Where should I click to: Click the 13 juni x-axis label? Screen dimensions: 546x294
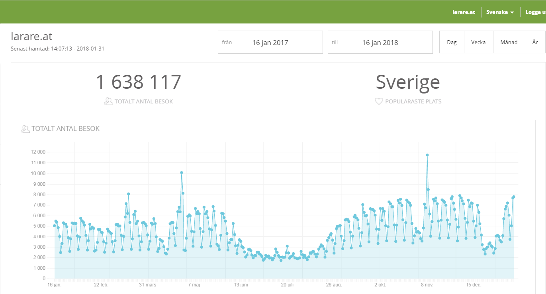tap(241, 285)
